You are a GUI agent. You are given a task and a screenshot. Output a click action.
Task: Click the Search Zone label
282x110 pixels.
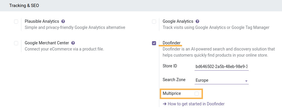tap(174, 79)
